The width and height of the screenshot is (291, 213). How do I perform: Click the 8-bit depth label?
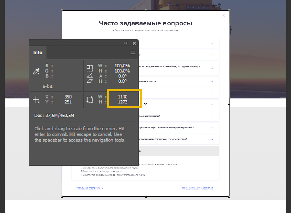pos(47,86)
